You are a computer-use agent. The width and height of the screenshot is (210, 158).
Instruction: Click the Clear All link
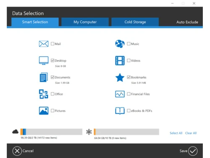click(x=191, y=133)
